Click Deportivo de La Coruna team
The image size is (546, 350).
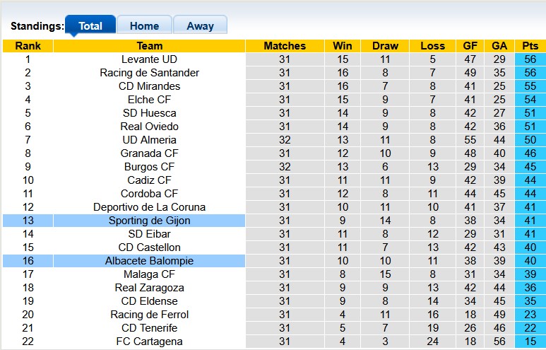149,207
